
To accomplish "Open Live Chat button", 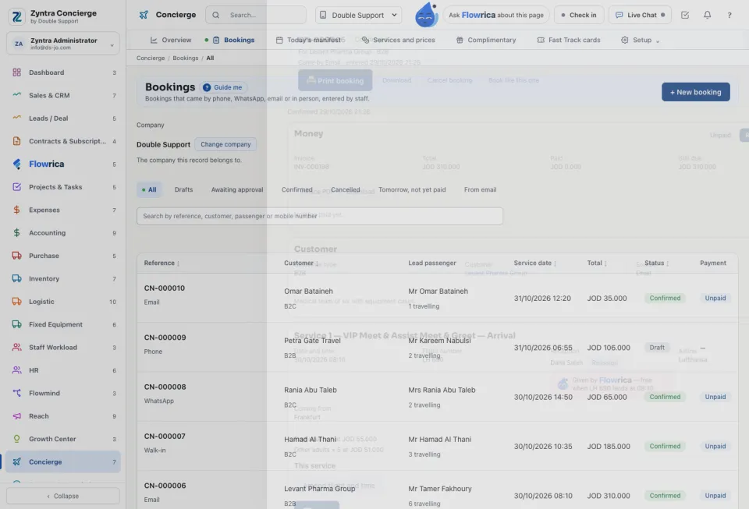I will pyautogui.click(x=640, y=15).
